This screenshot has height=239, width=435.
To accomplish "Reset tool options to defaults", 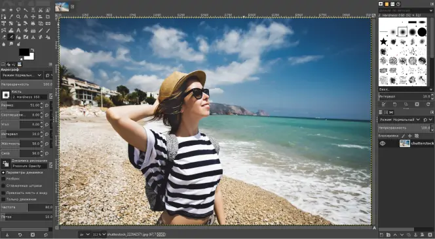I will (46, 234).
